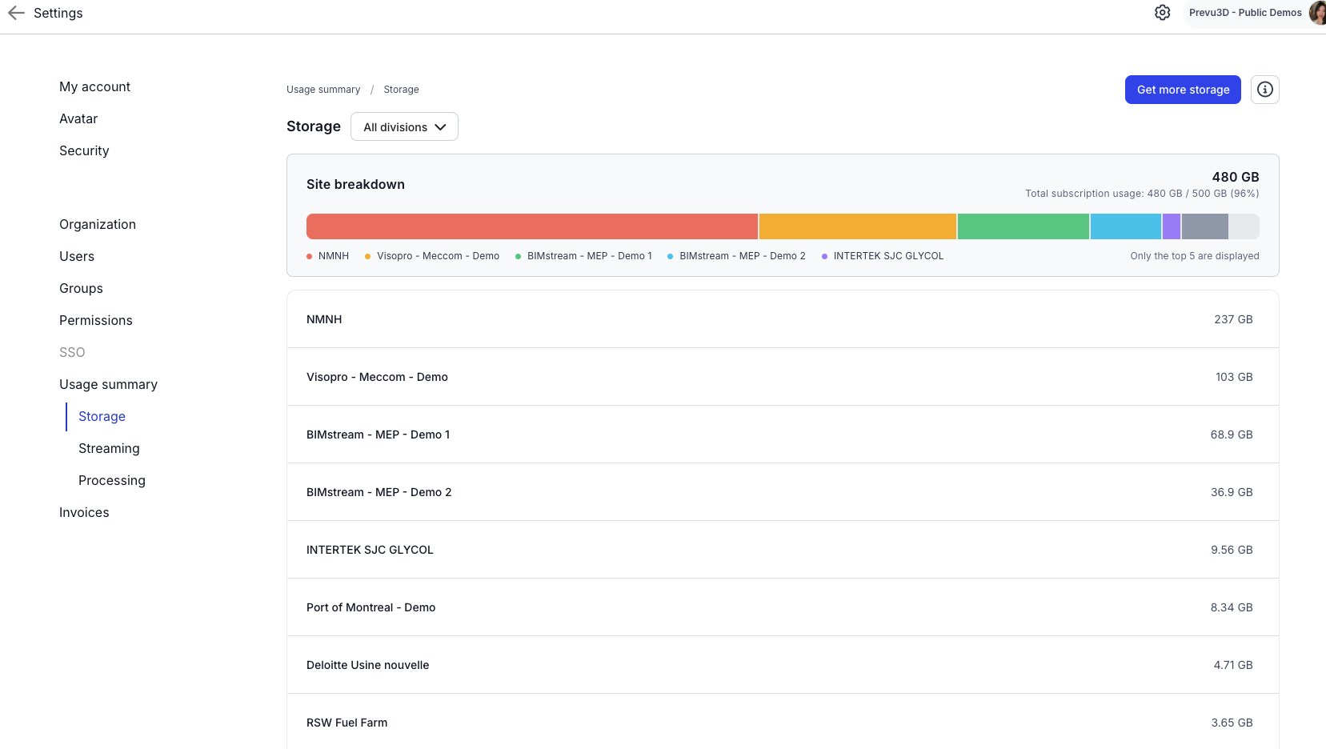Open the Streaming usage section
Screen dimensions: 1326x749
click(109, 448)
